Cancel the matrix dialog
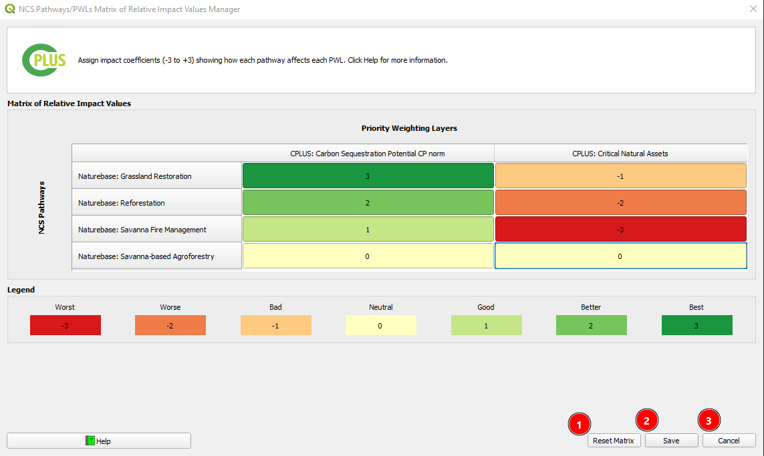764x456 pixels. coord(729,441)
